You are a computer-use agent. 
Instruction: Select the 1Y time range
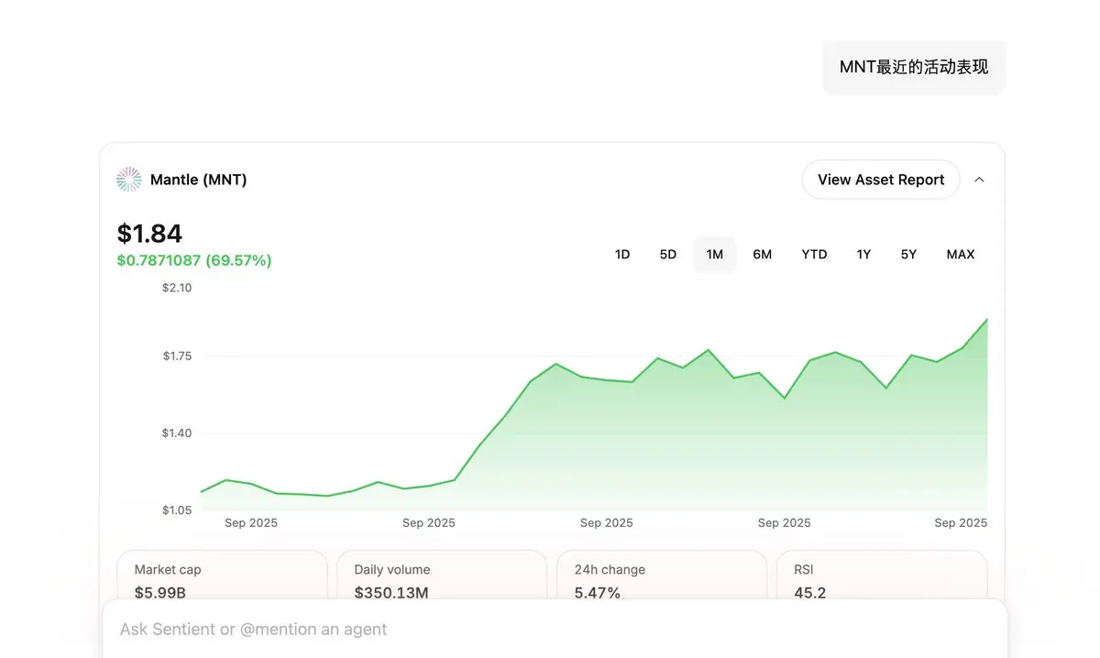click(x=863, y=255)
